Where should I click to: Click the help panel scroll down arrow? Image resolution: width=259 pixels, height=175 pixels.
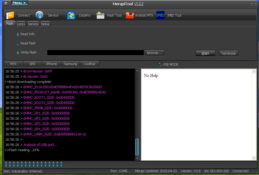(254, 158)
